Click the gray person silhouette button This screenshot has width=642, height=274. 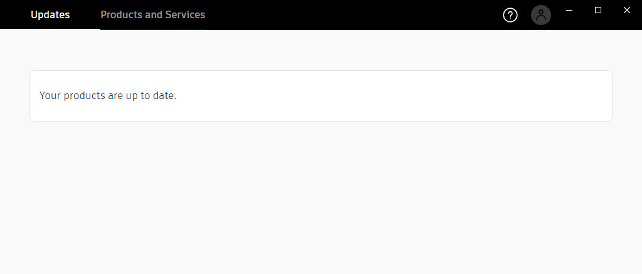coord(541,15)
